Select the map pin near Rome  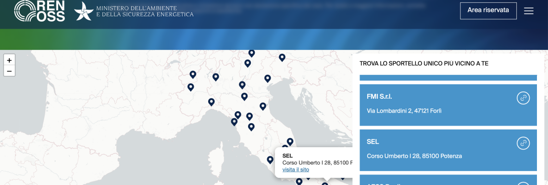coord(270,160)
